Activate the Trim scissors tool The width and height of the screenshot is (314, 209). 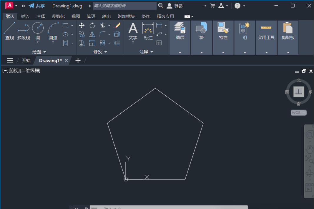tap(102, 25)
